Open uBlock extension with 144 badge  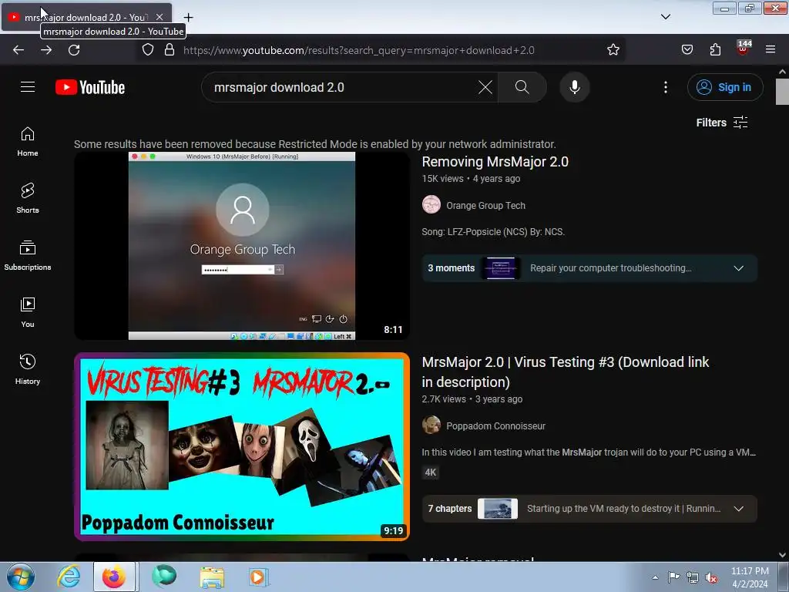(743, 49)
